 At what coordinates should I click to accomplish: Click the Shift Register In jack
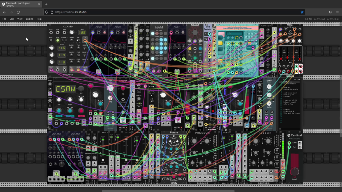click(x=209, y=34)
